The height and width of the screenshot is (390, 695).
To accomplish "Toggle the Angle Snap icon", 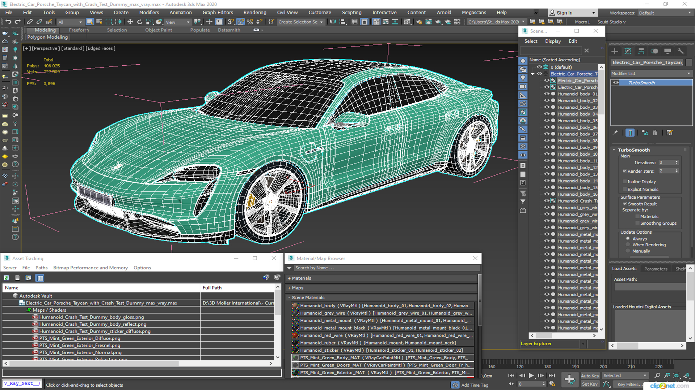I will click(241, 22).
